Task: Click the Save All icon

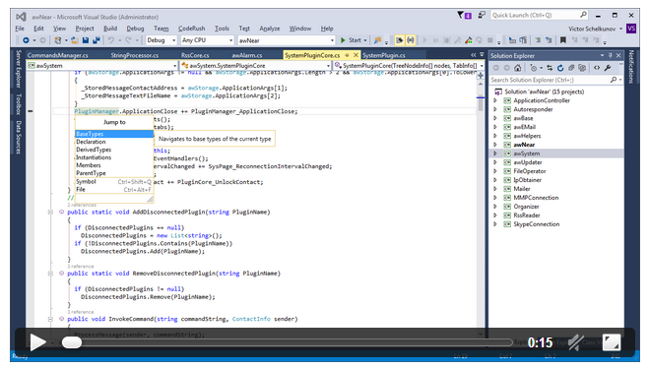Action: click(97, 40)
